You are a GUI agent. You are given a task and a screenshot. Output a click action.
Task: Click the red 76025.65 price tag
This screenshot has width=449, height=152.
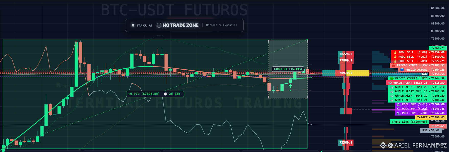(x=438, y=126)
